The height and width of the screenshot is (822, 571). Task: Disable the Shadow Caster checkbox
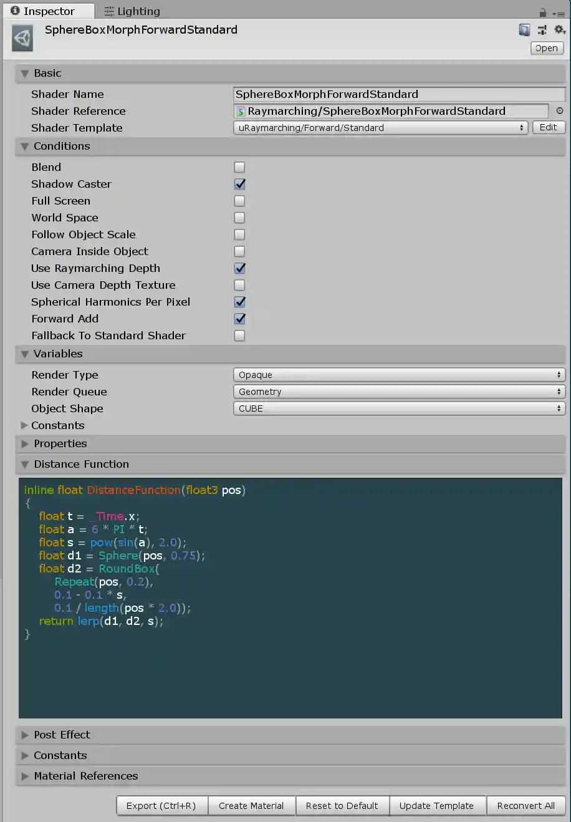(x=239, y=184)
